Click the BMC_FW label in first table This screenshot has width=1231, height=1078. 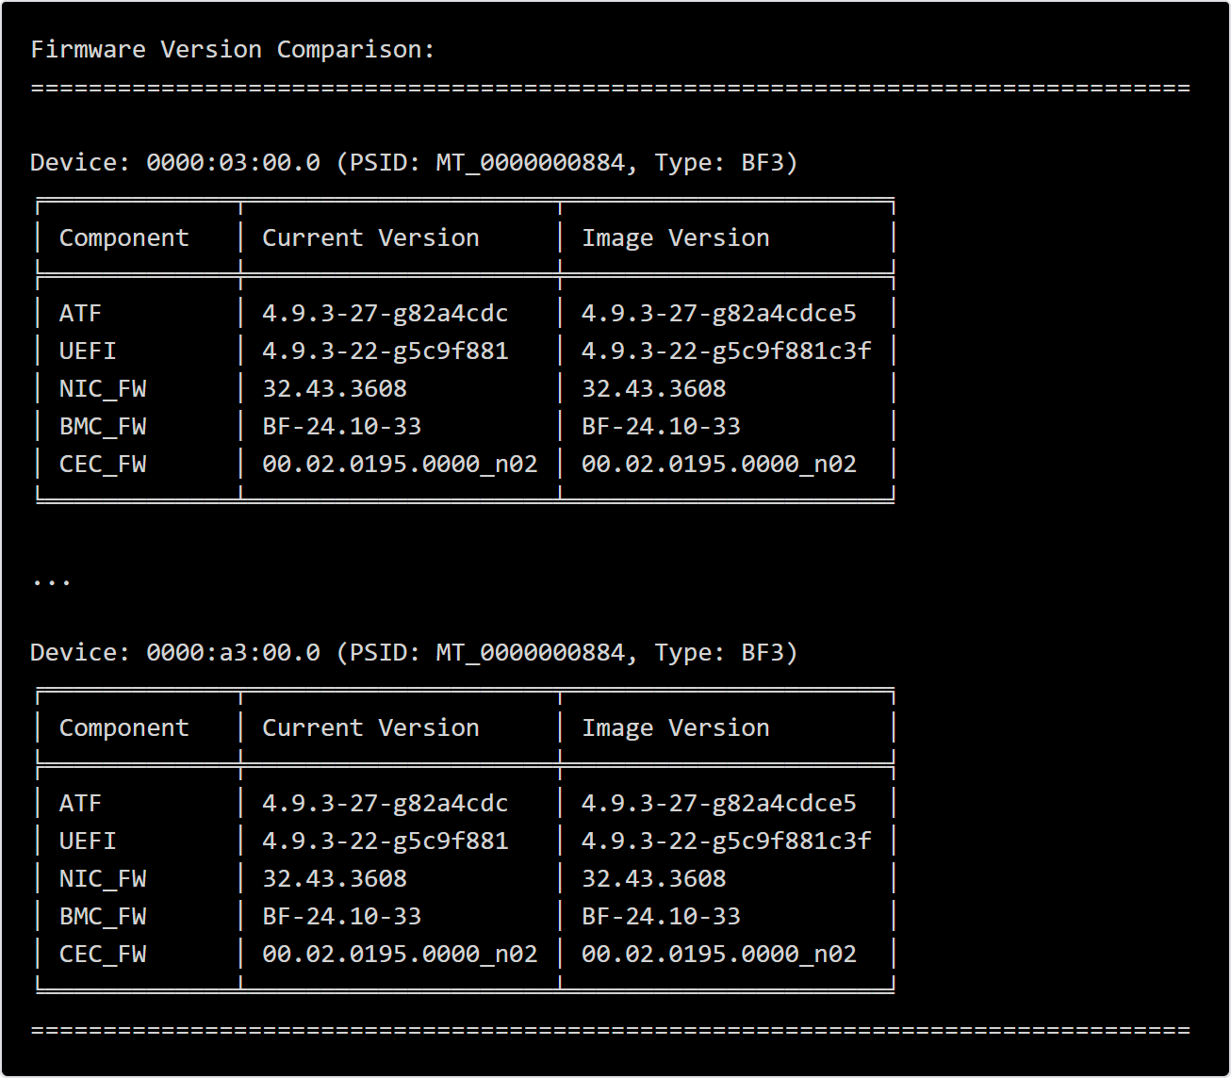[x=103, y=427]
